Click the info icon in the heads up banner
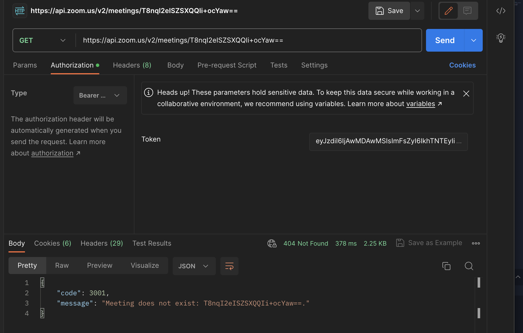Image resolution: width=523 pixels, height=333 pixels. coord(149,92)
